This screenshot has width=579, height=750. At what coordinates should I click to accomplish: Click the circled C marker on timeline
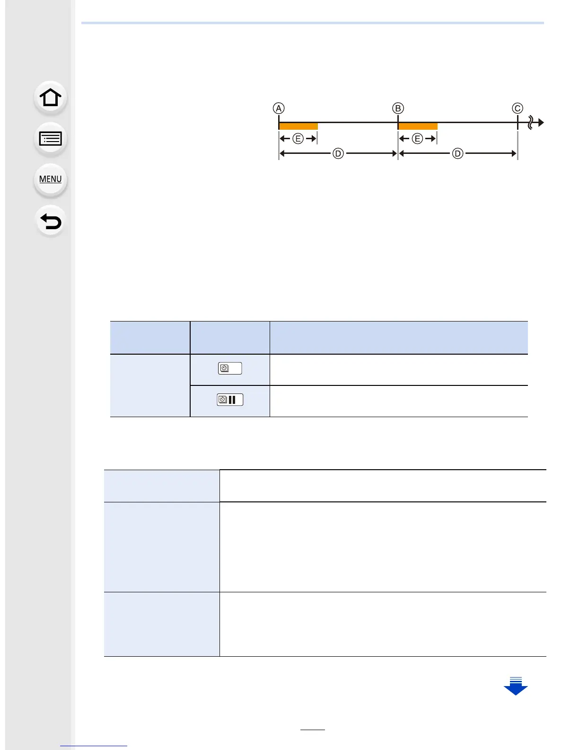518,108
